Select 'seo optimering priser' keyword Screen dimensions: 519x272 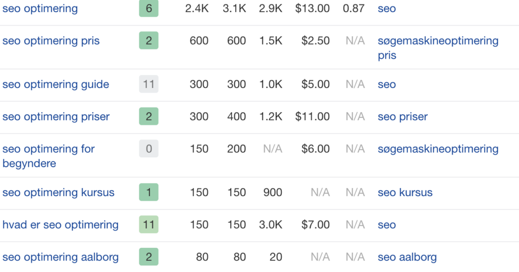pyautogui.click(x=56, y=117)
